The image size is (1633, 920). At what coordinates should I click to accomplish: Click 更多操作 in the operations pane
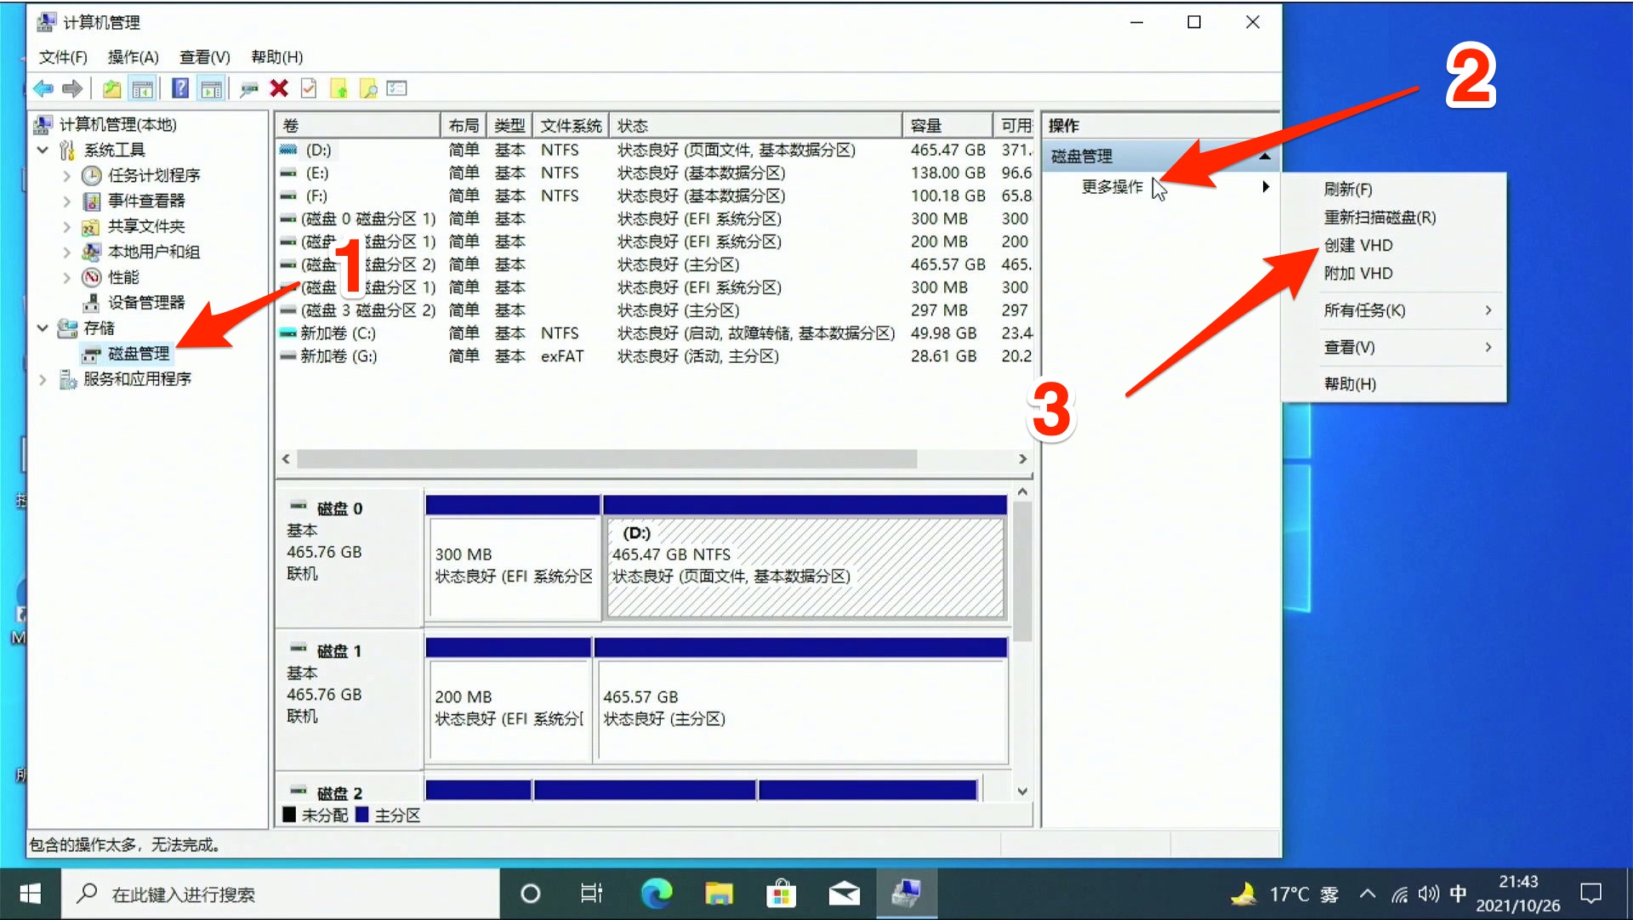click(x=1111, y=186)
